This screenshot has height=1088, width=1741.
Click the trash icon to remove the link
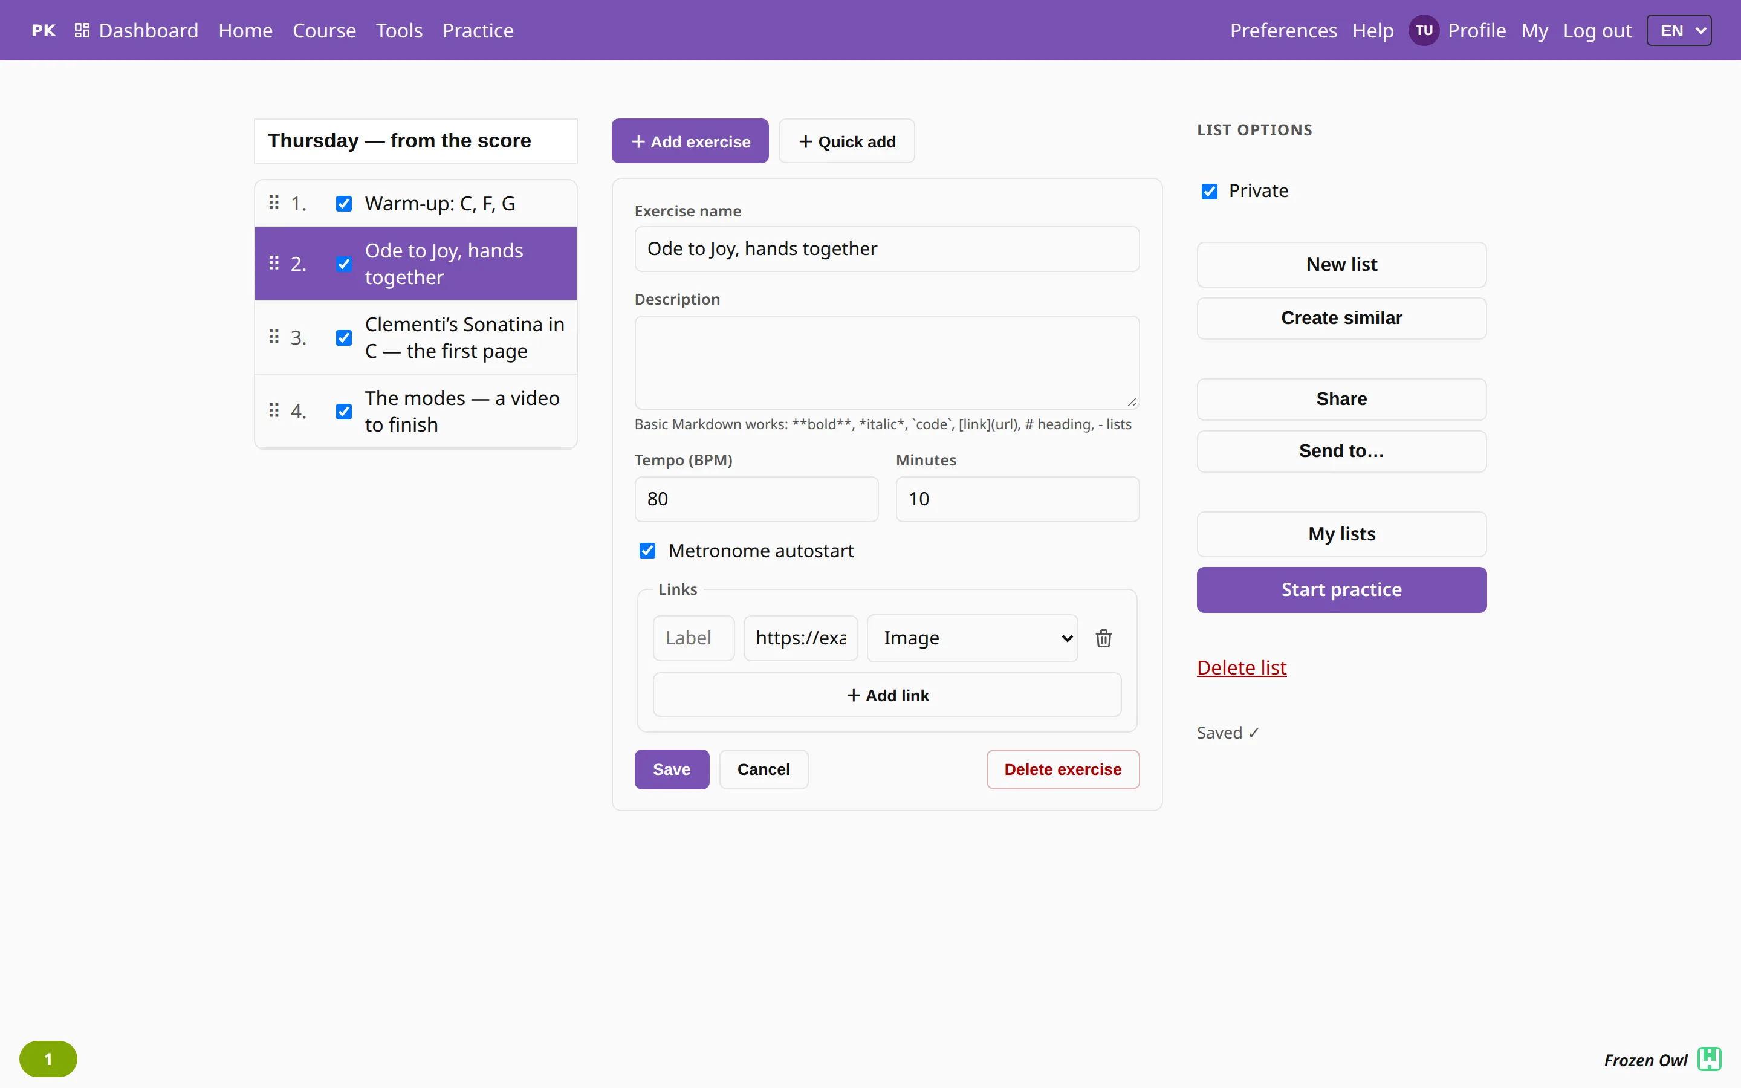coord(1103,638)
